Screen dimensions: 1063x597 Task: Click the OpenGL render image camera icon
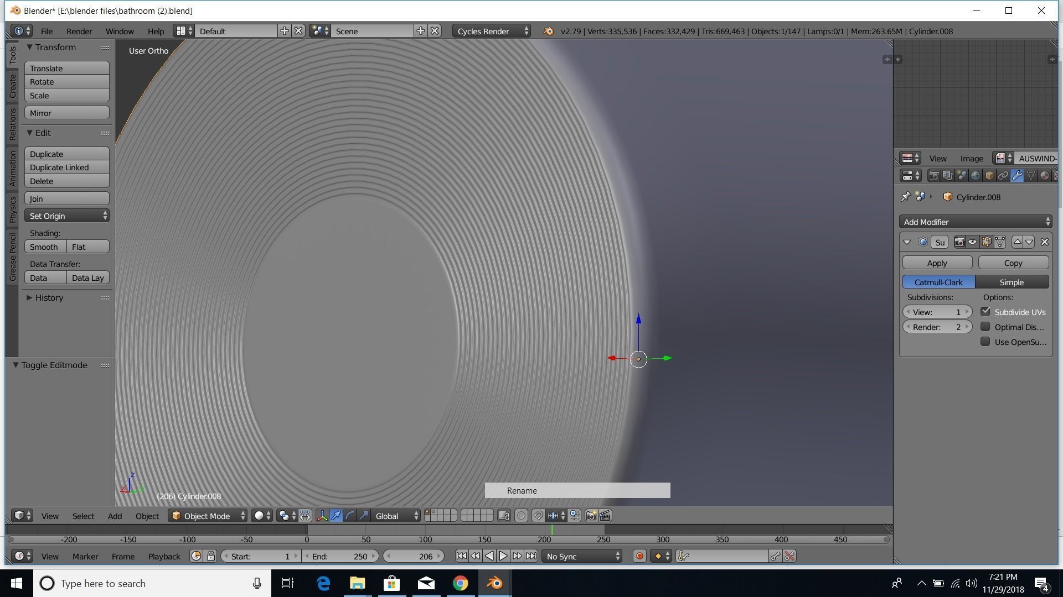coord(591,516)
